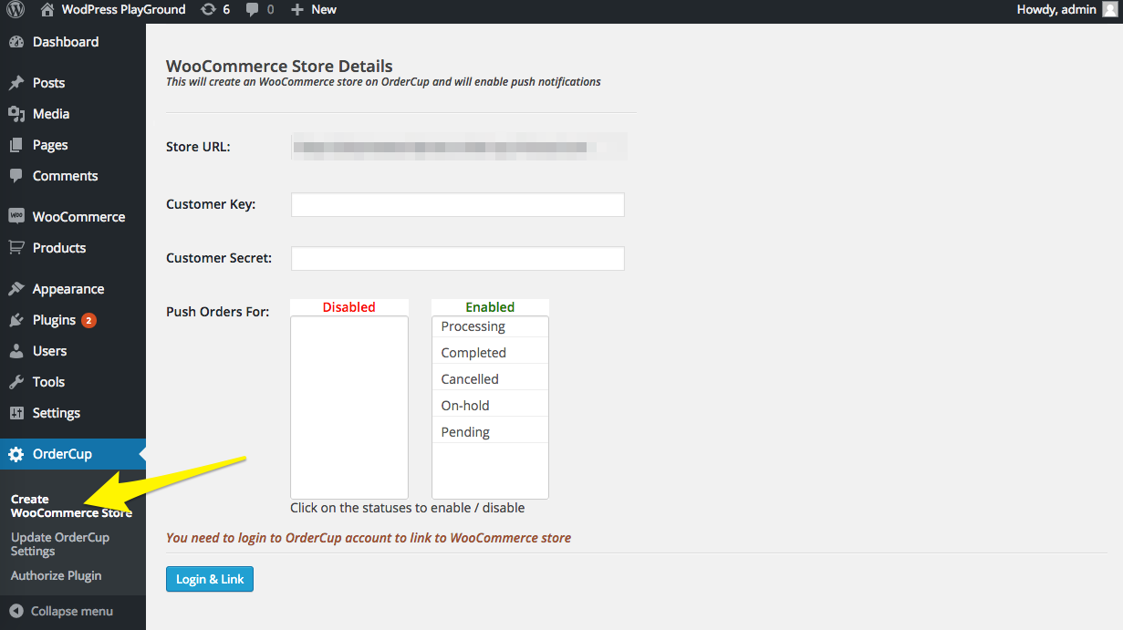Click the plus New icon
1123x630 pixels.
297,10
